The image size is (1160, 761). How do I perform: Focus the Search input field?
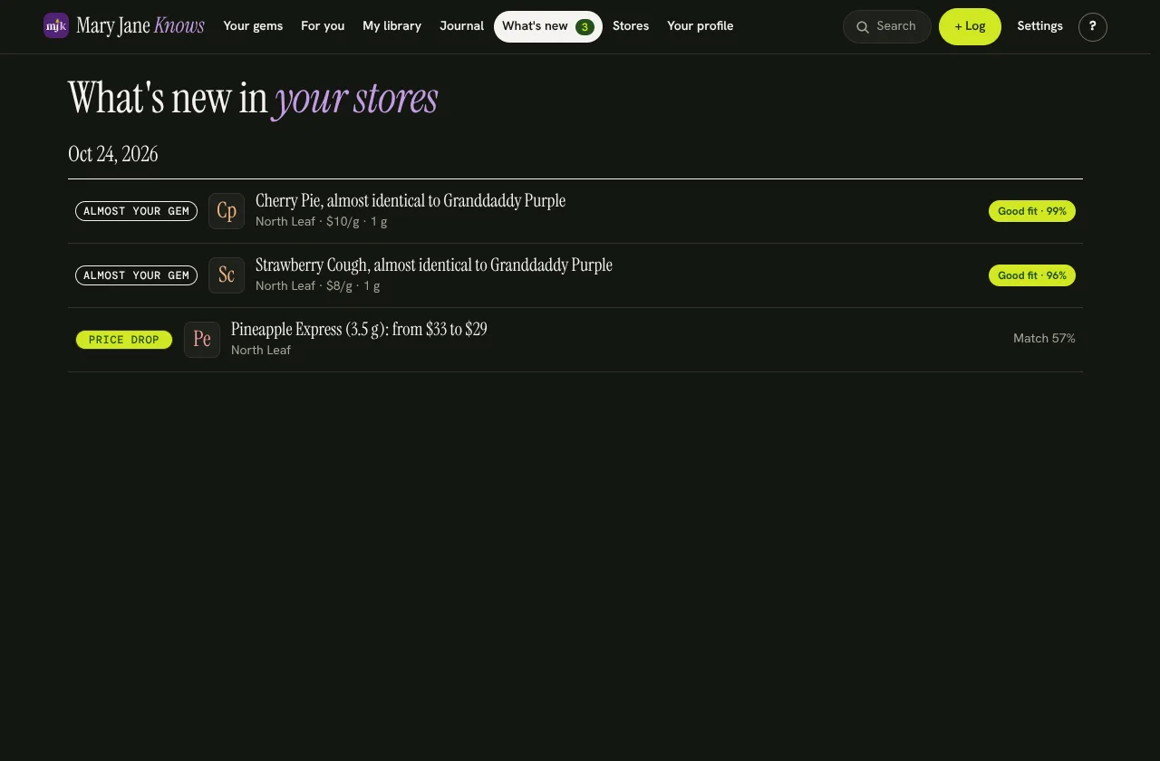tap(887, 26)
